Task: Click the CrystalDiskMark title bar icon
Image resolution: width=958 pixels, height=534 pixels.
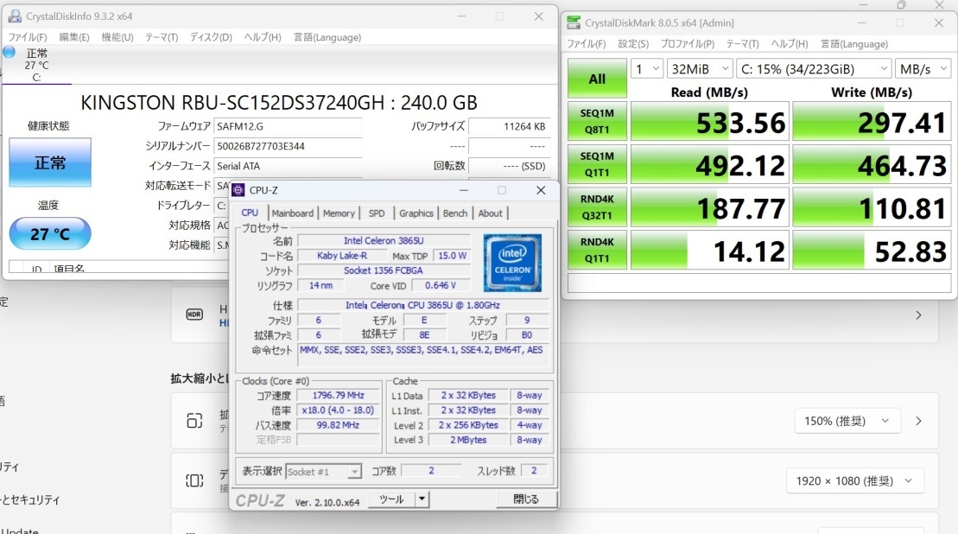Action: coord(574,22)
